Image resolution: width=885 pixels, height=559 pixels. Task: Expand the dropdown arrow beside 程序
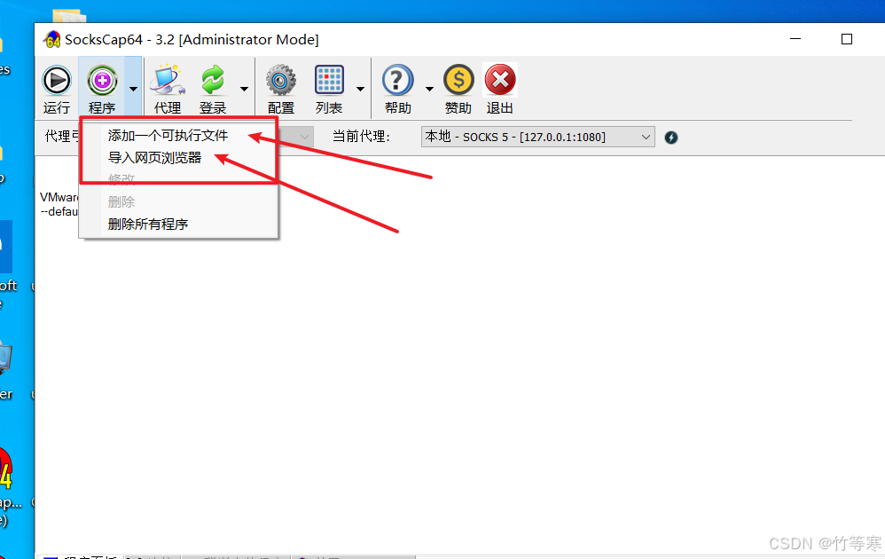coord(133,89)
